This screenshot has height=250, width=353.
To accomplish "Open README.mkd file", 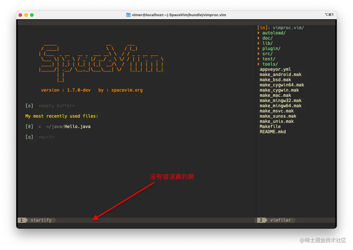I will [x=273, y=132].
